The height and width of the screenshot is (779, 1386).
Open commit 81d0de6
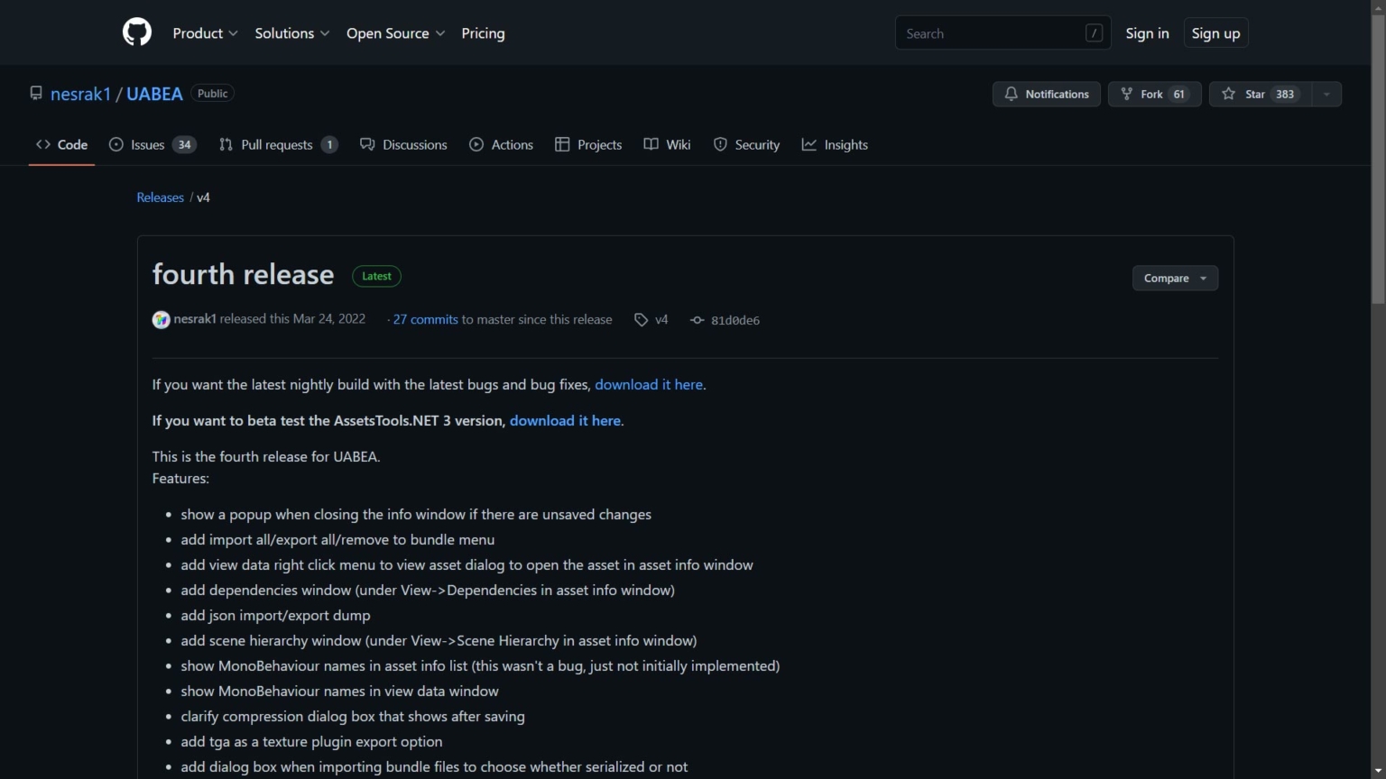coord(735,320)
